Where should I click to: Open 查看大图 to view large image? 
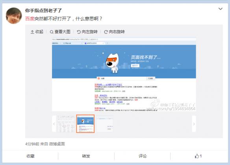pos(60,32)
